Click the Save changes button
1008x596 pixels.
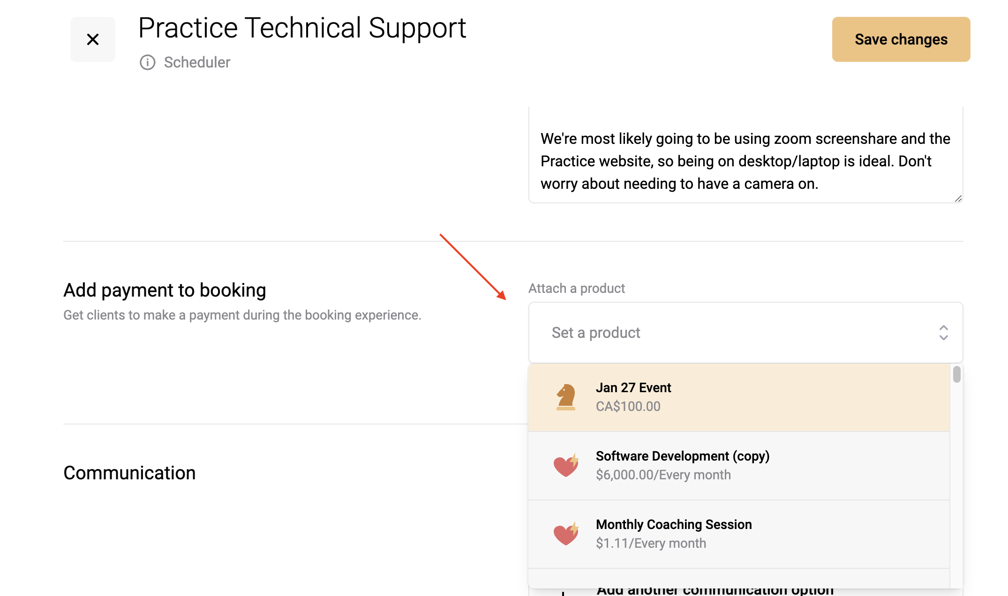click(901, 39)
